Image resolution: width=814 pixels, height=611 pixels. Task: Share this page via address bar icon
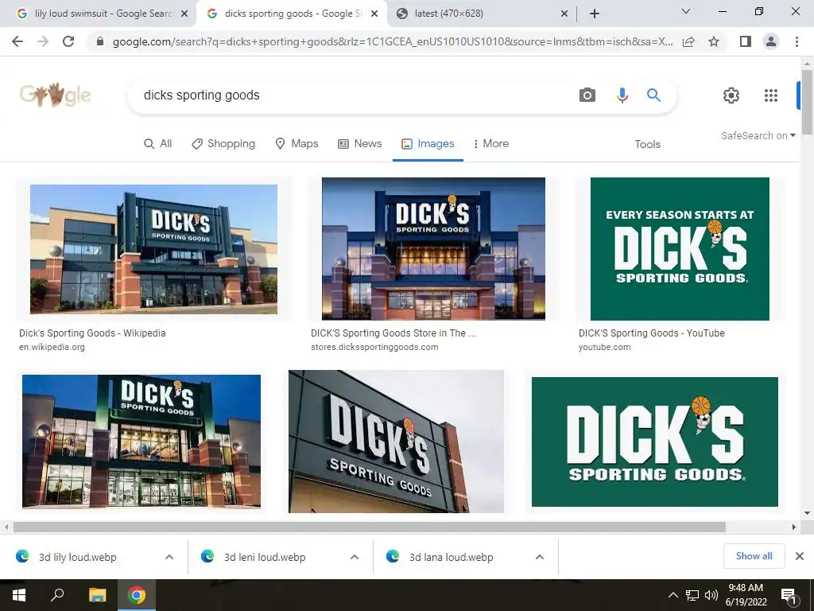click(688, 41)
